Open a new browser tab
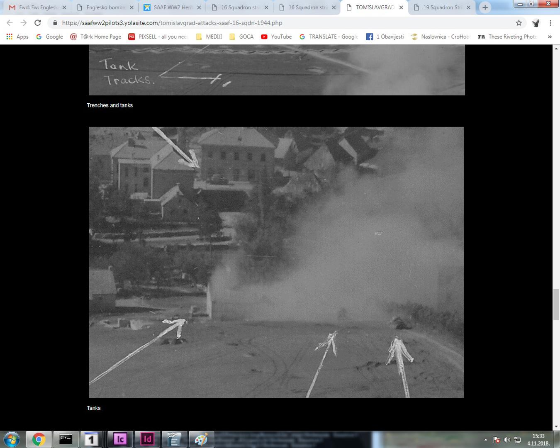The height and width of the screenshot is (448, 560). 485,7
